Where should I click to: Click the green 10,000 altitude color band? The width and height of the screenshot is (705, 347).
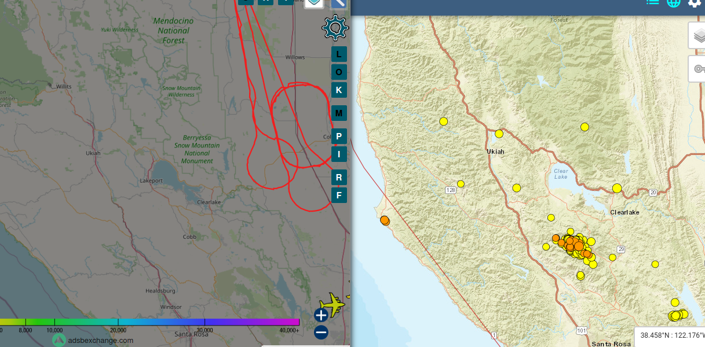pyautogui.click(x=54, y=322)
